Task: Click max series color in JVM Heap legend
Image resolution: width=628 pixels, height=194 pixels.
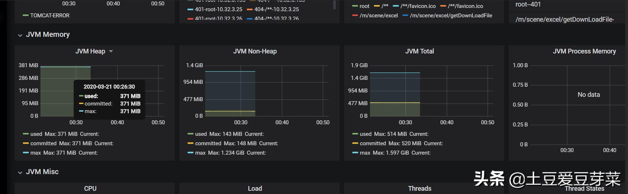Action: point(25,153)
